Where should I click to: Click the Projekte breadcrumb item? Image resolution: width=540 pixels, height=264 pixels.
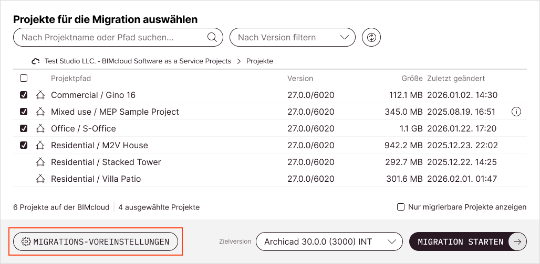point(259,61)
